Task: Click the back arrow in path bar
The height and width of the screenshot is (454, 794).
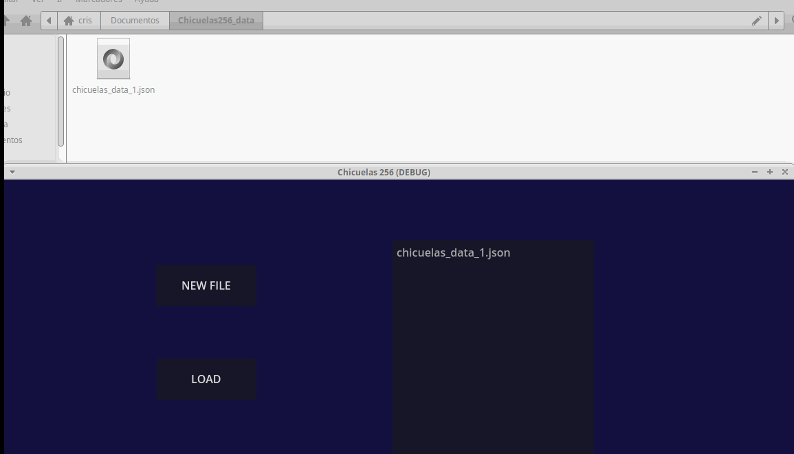Action: click(x=49, y=21)
